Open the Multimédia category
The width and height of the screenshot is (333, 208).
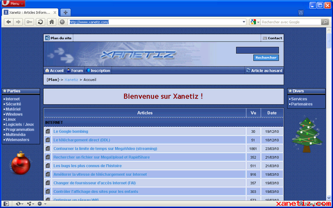(x=16, y=134)
